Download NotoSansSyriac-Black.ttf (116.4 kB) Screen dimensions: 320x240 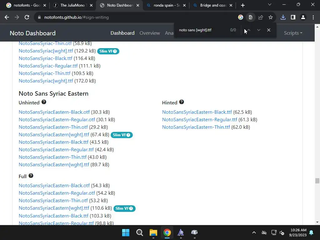pos(46,58)
